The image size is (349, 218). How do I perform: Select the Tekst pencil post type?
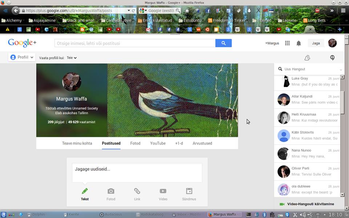click(85, 194)
